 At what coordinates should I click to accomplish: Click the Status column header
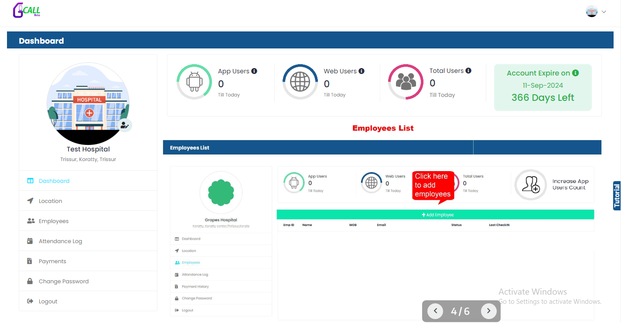(x=456, y=225)
